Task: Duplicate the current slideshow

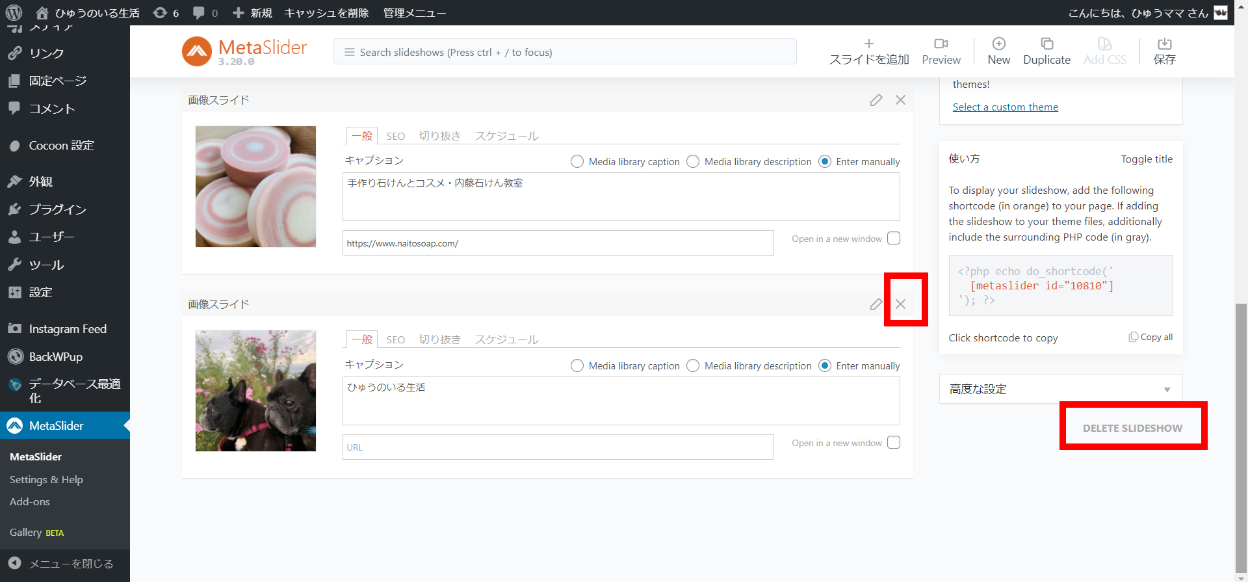Action: tap(1046, 44)
